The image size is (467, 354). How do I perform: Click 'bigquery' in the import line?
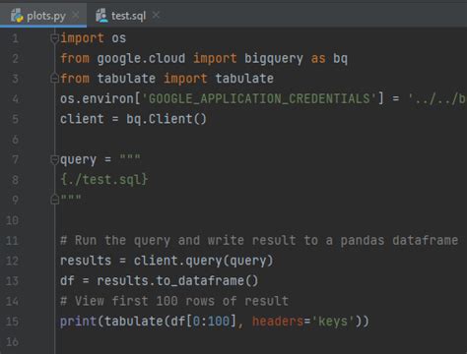[274, 58]
